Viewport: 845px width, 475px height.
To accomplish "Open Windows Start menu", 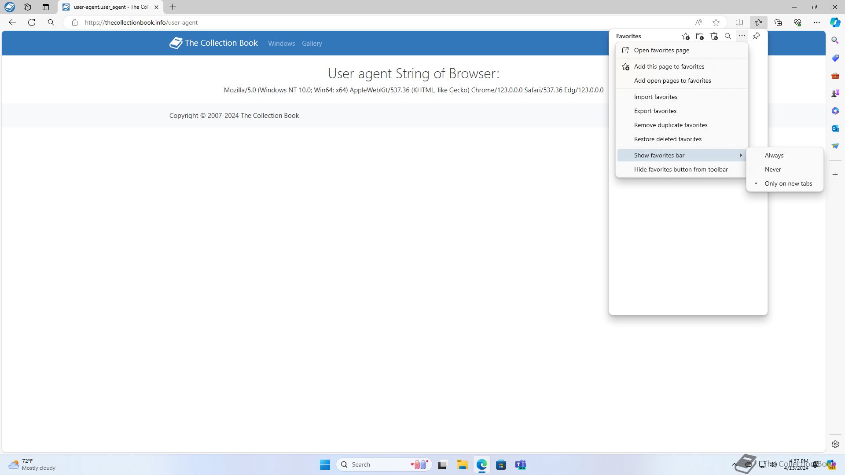I will [x=325, y=464].
